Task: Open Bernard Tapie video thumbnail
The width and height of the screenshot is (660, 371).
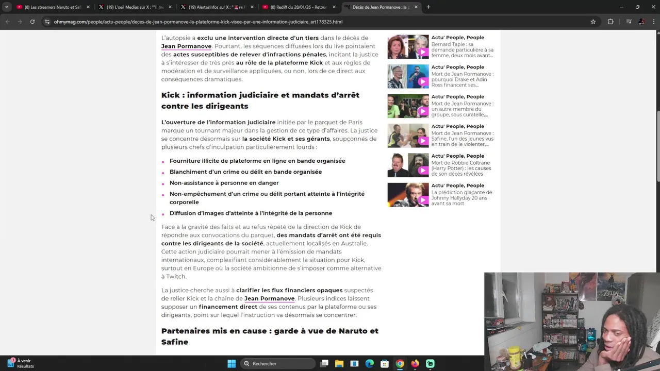Action: tap(408, 47)
